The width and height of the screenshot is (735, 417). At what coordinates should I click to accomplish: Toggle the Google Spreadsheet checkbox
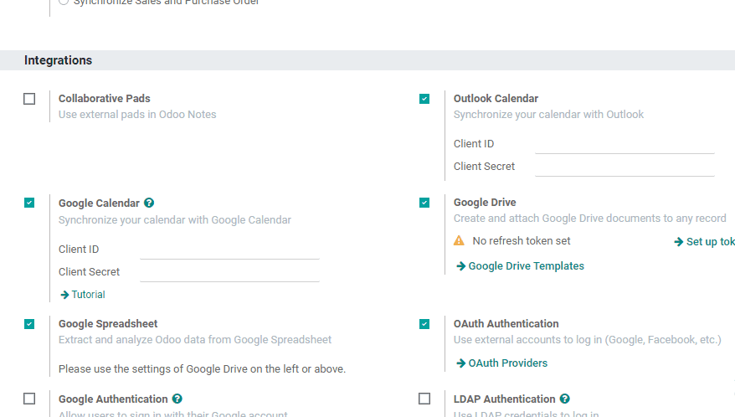point(29,324)
